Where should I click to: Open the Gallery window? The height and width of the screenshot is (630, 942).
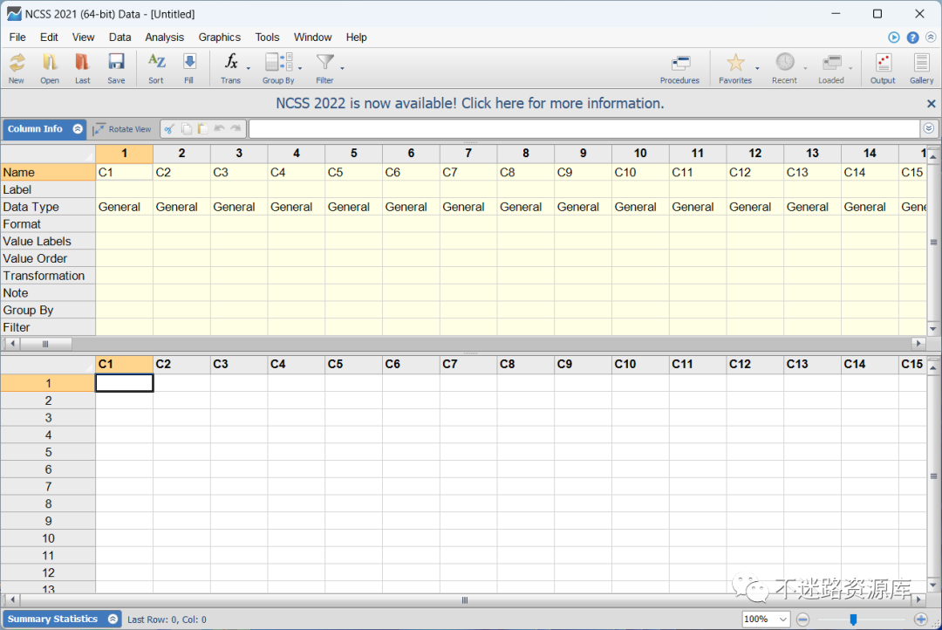coord(921,68)
